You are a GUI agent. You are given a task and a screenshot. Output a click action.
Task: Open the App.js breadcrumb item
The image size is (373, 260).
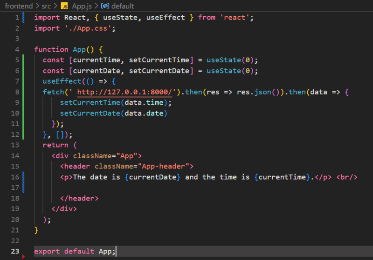[x=82, y=6]
